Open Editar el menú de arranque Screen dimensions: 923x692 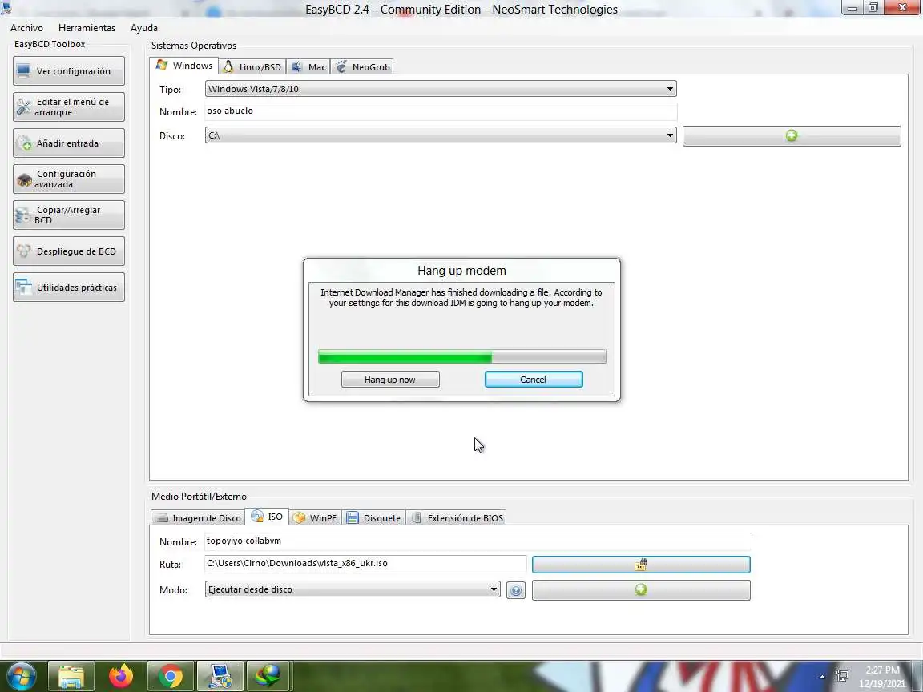coord(69,107)
